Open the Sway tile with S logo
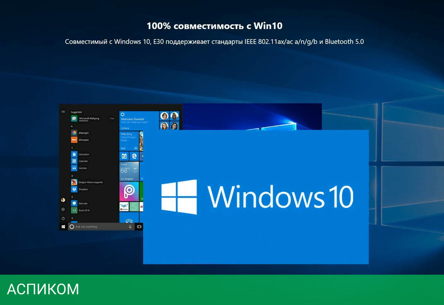Image resolution: width=444 pixels, height=305 pixels. click(x=134, y=207)
